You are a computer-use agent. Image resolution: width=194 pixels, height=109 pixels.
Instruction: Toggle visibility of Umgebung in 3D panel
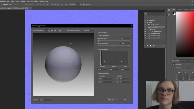coord(145,20)
